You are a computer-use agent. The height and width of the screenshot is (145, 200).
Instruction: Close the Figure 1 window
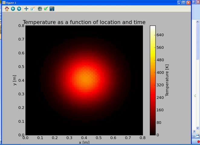(189, 3)
